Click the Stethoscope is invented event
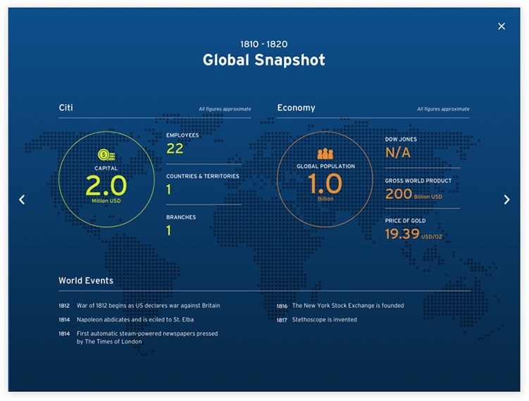Image resolution: width=529 pixels, height=401 pixels. [316, 319]
